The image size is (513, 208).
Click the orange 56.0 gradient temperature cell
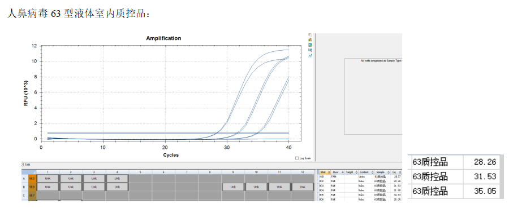click(x=32, y=179)
